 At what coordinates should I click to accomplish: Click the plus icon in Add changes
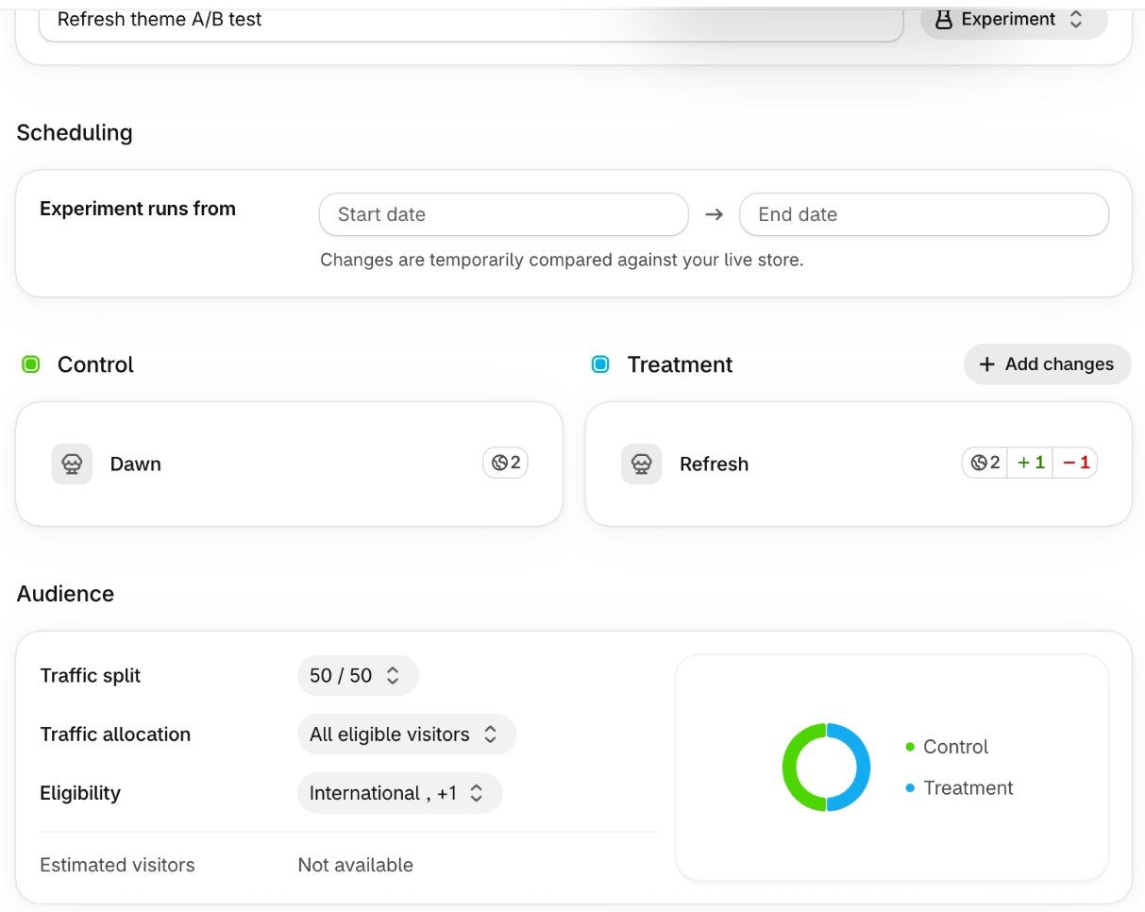(987, 364)
